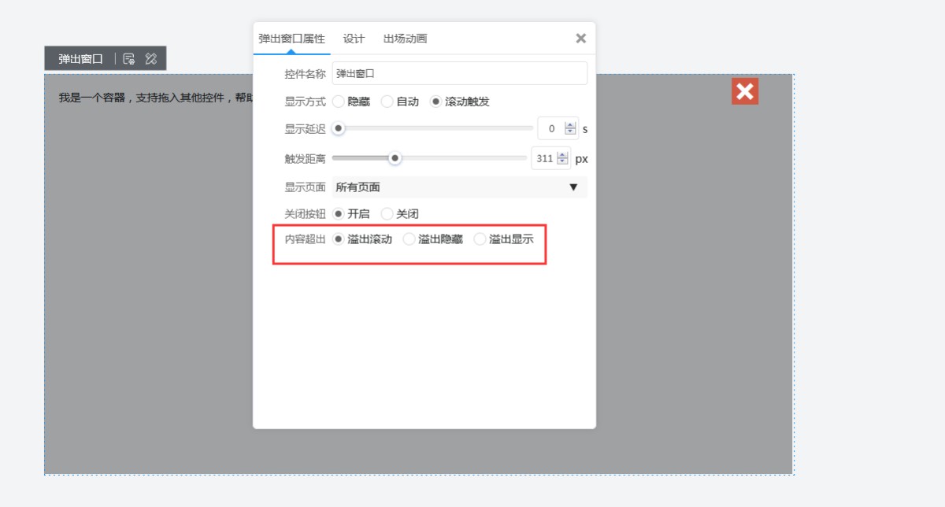Decrease 显示延迟 with the down stepper arrow
Viewport: 945px width, 507px height.
point(570,132)
